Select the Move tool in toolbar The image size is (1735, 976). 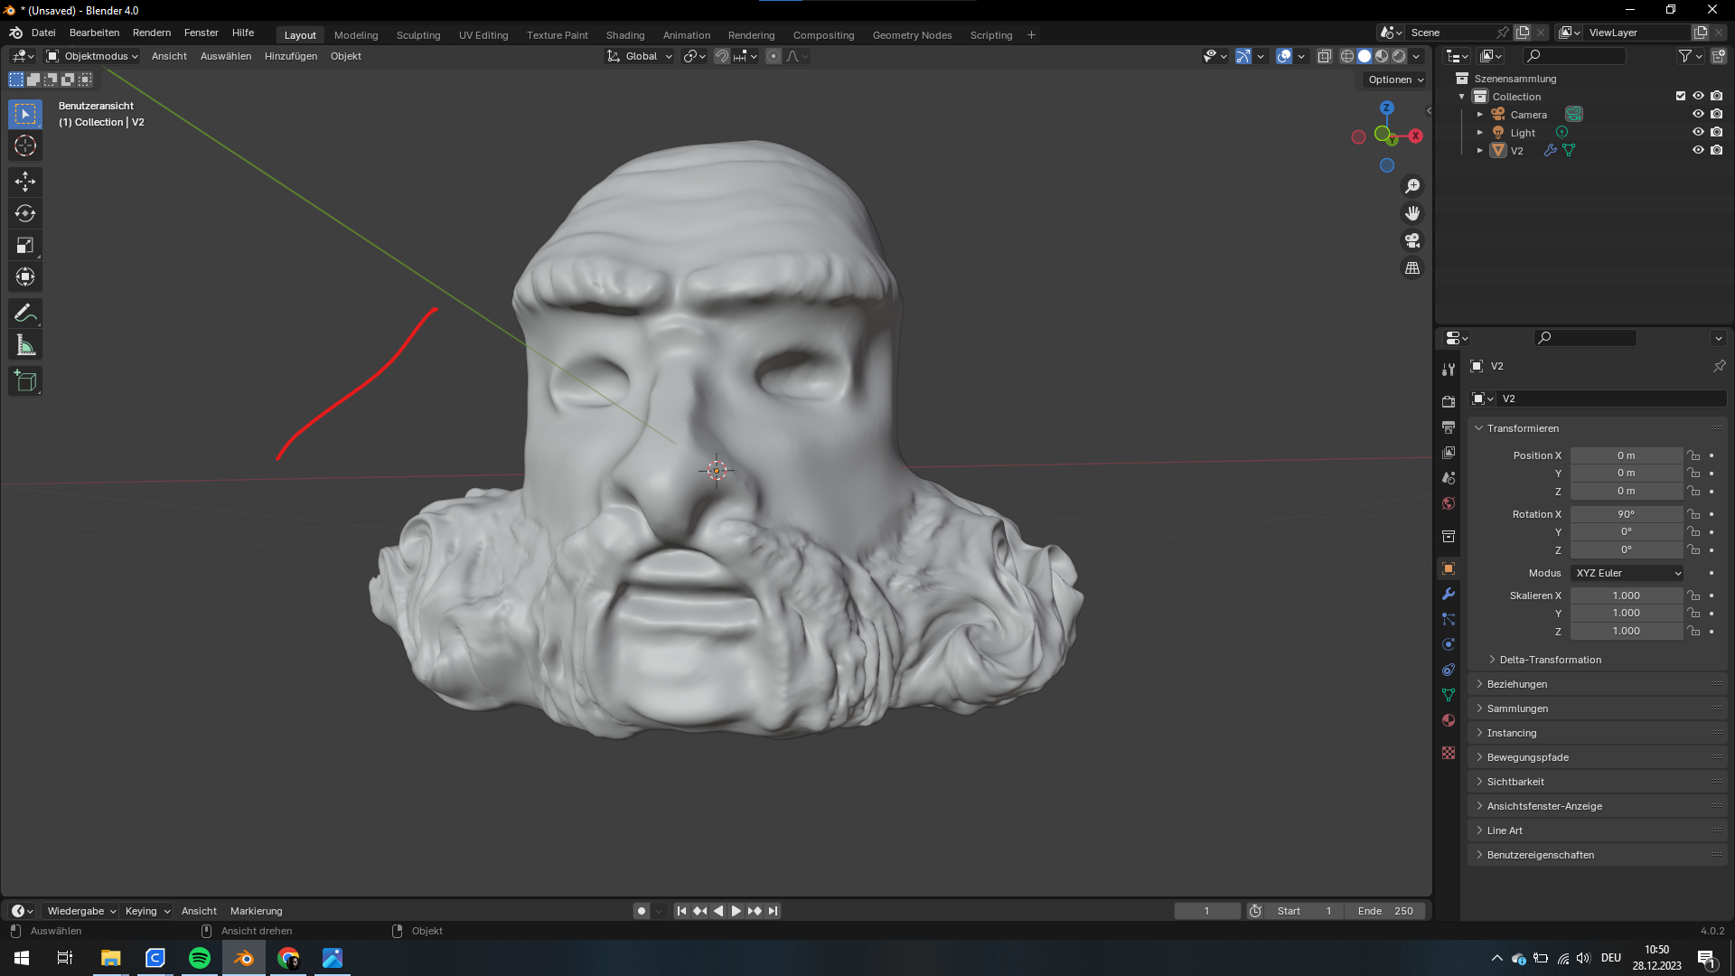coord(25,182)
